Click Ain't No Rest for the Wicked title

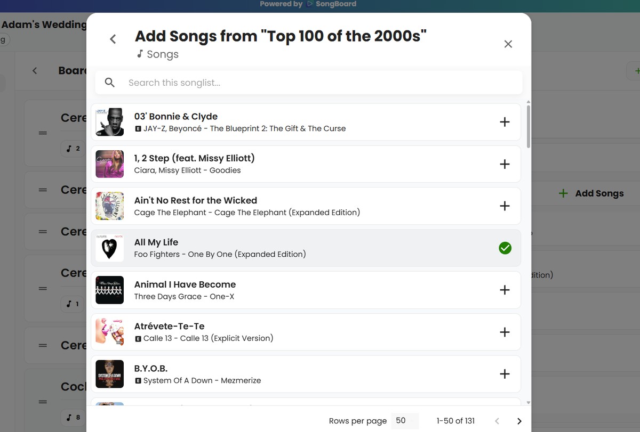196,200
